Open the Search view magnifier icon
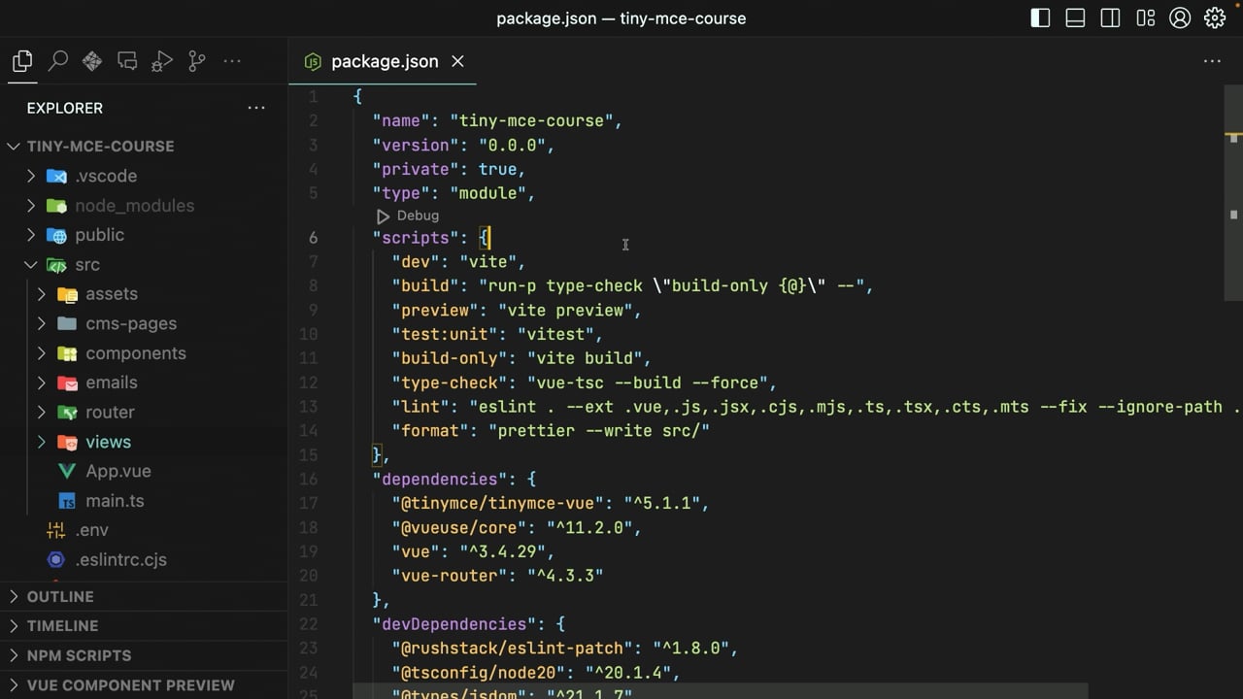Image resolution: width=1243 pixels, height=699 pixels. click(x=57, y=61)
